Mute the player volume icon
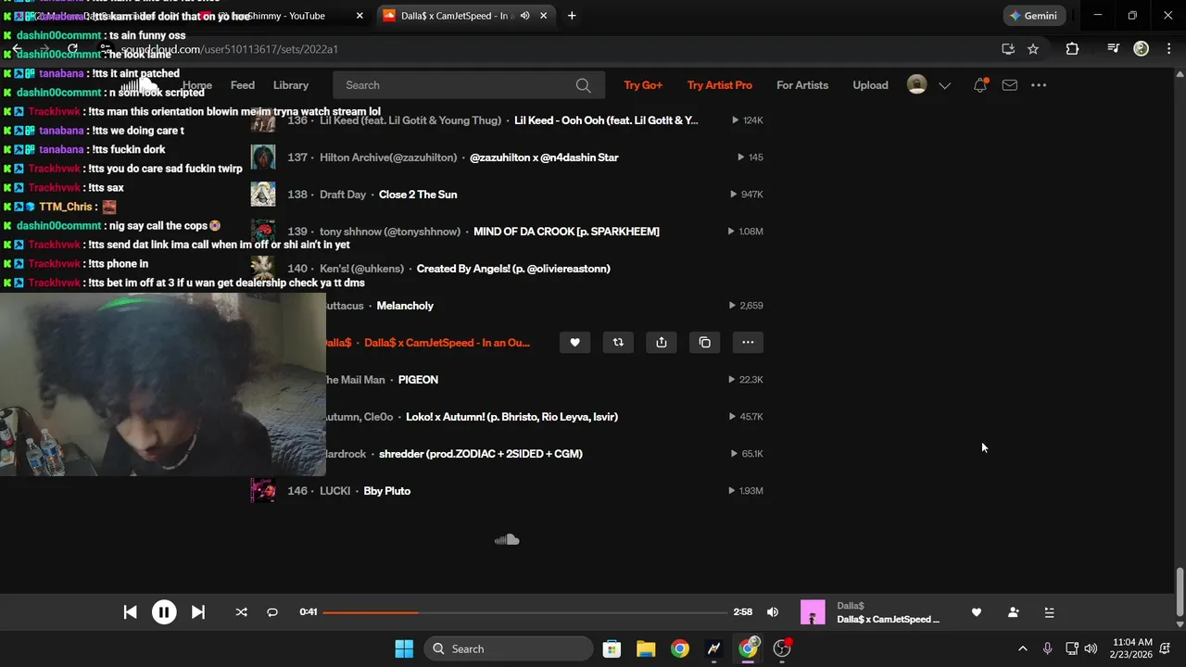Screen dimensions: 1186x667 tap(773, 612)
